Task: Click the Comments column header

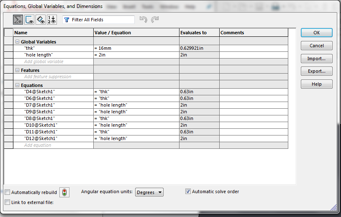Action: tap(254, 33)
